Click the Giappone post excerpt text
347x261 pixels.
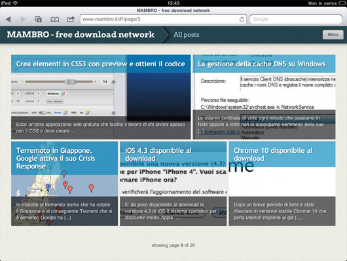coord(64,211)
